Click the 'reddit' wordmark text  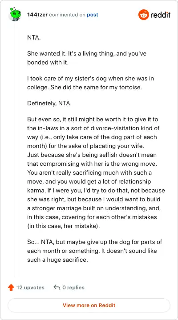[161, 15]
